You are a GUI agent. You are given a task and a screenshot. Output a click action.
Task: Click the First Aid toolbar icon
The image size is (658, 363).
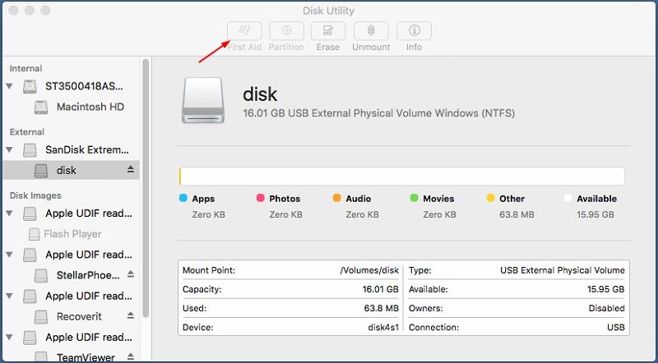[244, 31]
